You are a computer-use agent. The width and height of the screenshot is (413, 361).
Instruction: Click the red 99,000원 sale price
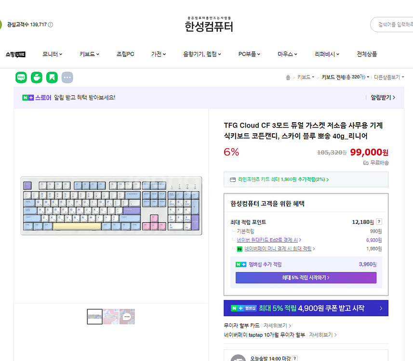pos(369,152)
